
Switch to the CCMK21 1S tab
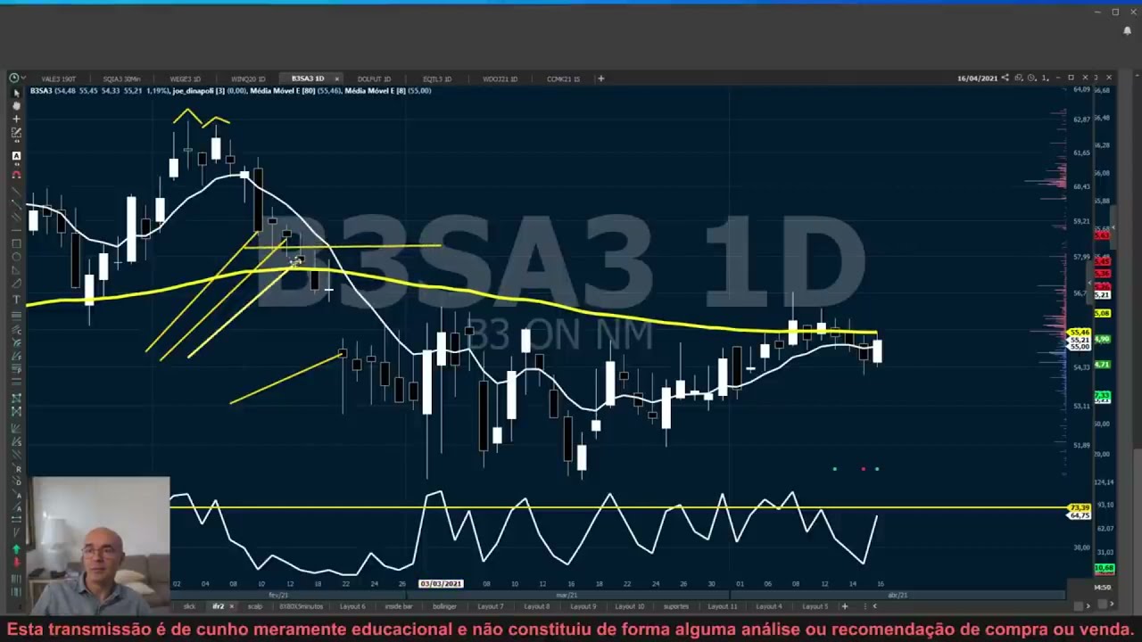[x=563, y=78]
